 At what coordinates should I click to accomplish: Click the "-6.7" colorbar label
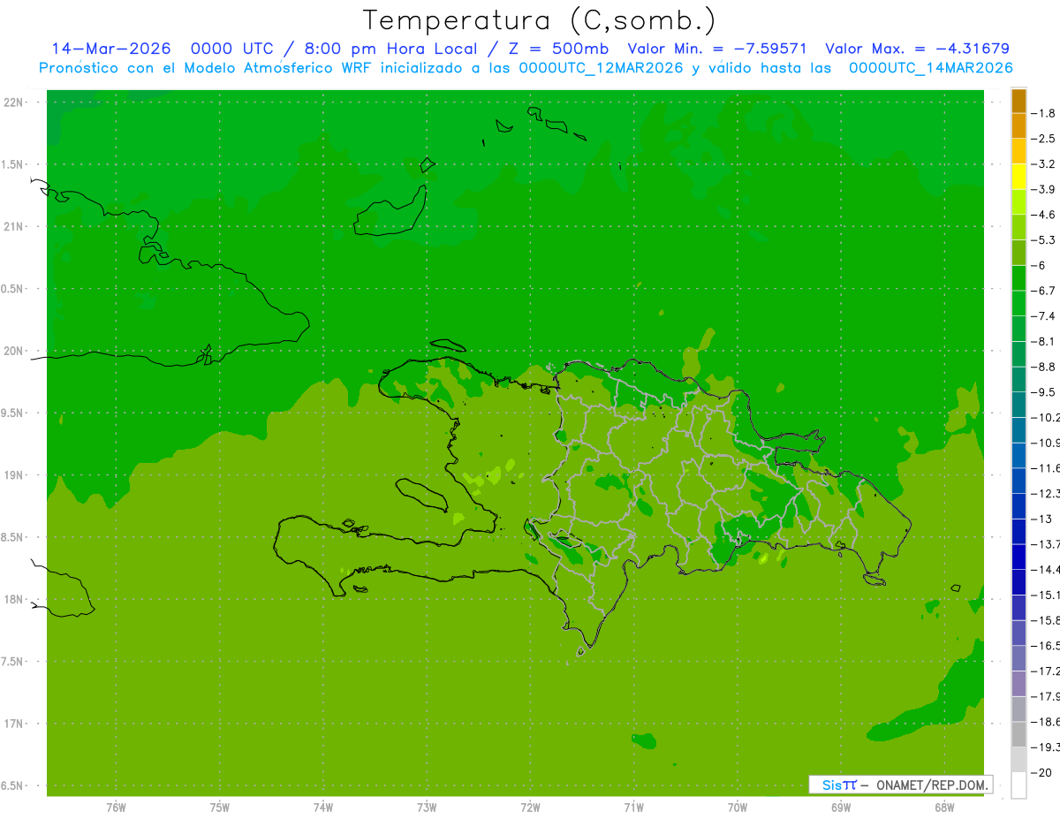click(1044, 291)
